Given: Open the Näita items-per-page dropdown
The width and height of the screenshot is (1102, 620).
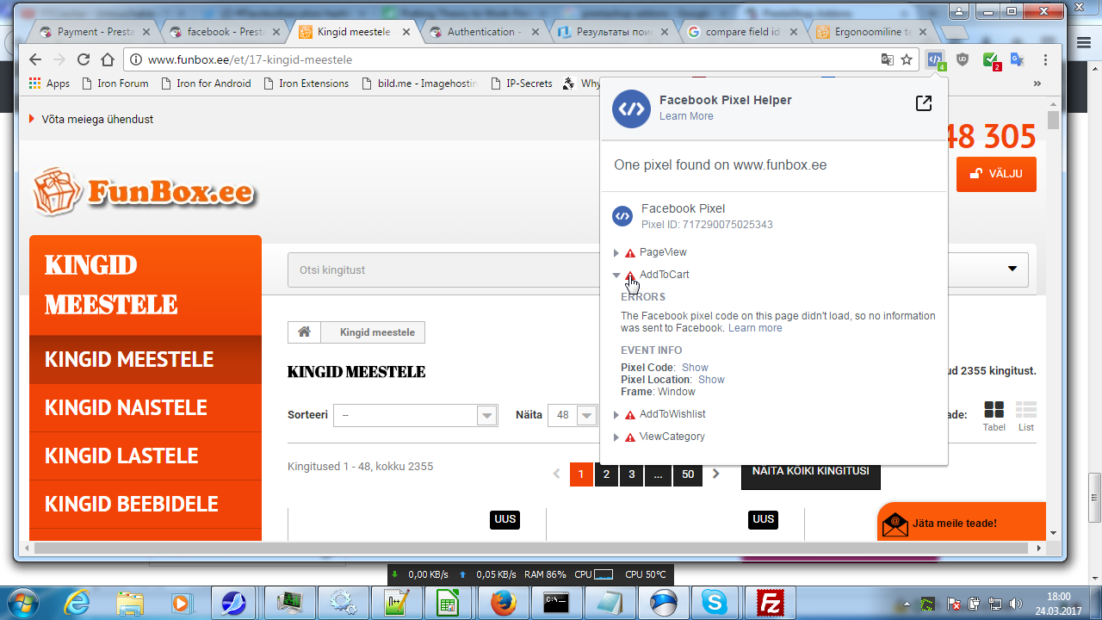Looking at the screenshot, I should point(574,415).
